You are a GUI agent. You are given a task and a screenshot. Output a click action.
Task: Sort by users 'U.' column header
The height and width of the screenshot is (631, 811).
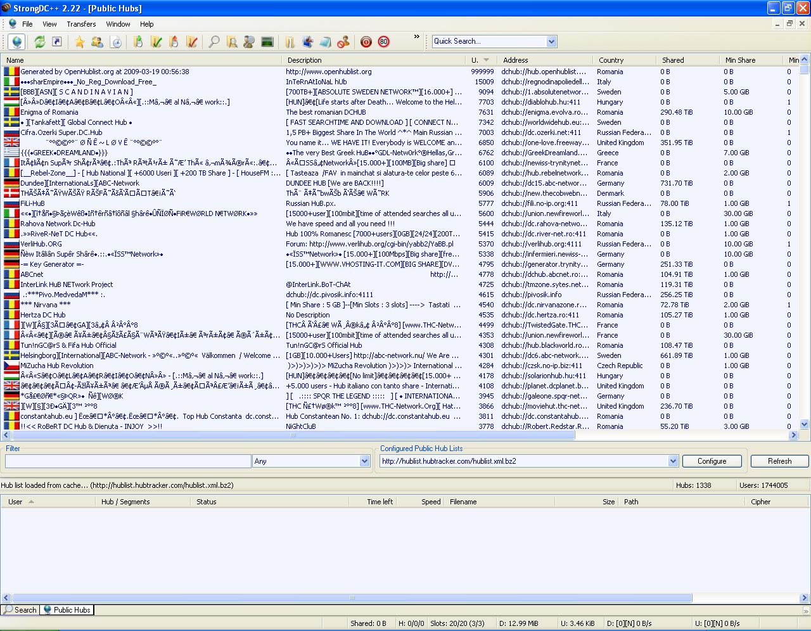pos(482,60)
